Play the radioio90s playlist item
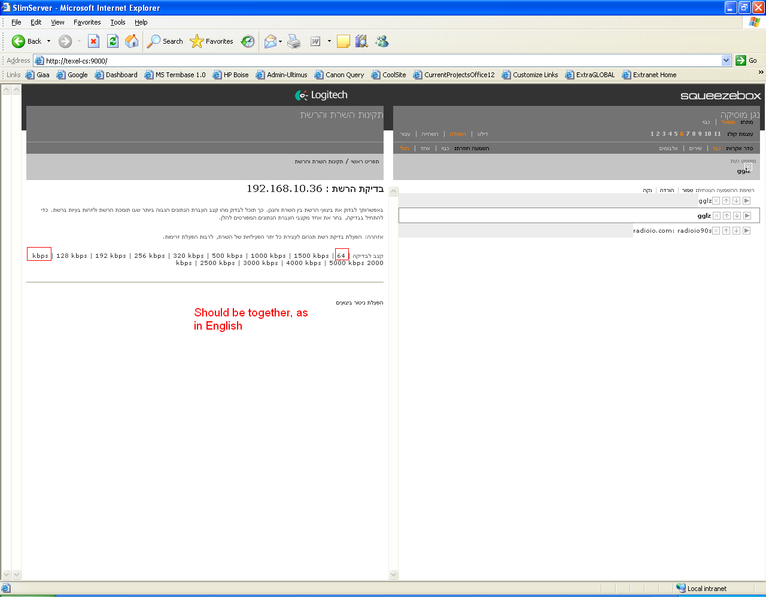 pos(746,231)
